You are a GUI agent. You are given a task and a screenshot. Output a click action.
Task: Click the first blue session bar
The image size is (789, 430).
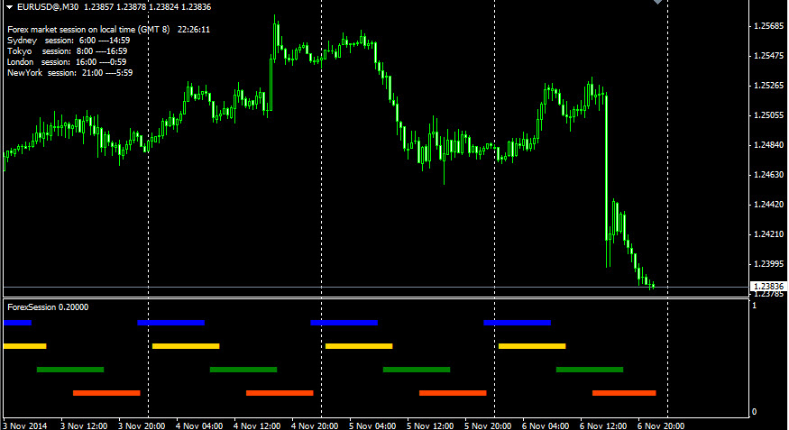click(17, 322)
